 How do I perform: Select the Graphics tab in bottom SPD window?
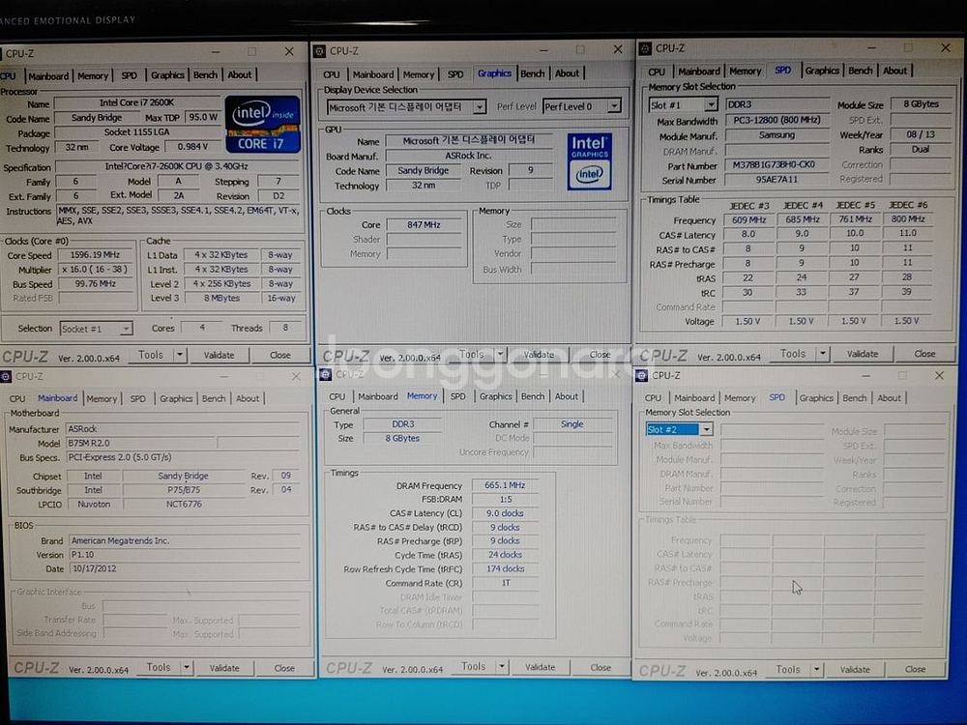[x=816, y=397]
